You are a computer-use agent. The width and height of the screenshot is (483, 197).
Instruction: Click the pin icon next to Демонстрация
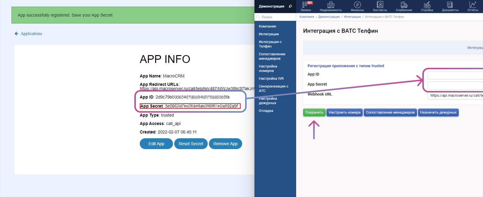[290, 6]
